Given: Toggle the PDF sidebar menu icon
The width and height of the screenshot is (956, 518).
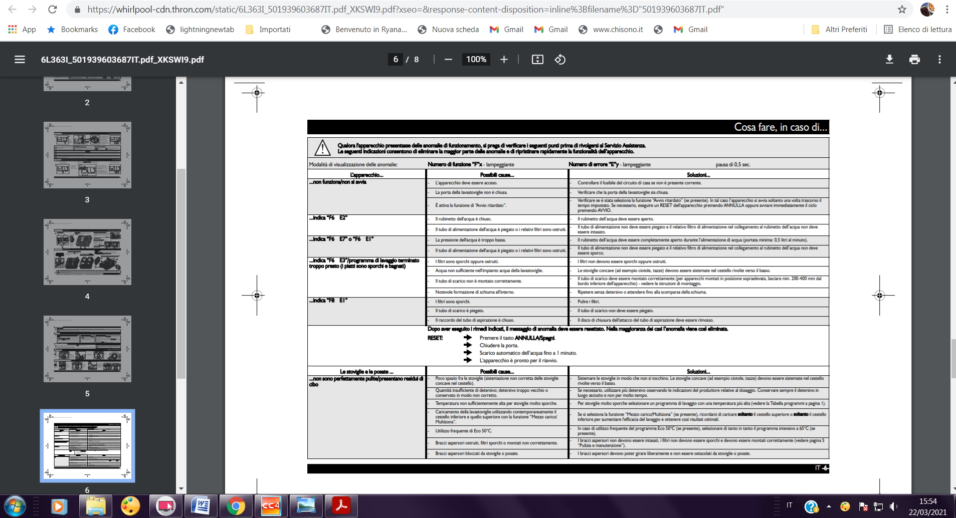Looking at the screenshot, I should (20, 60).
